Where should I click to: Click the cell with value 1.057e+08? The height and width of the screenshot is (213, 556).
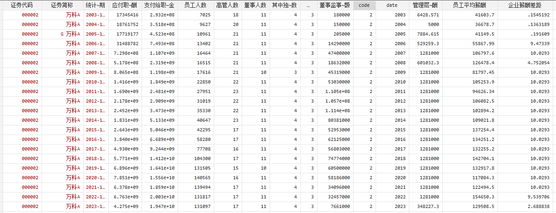[334, 101]
